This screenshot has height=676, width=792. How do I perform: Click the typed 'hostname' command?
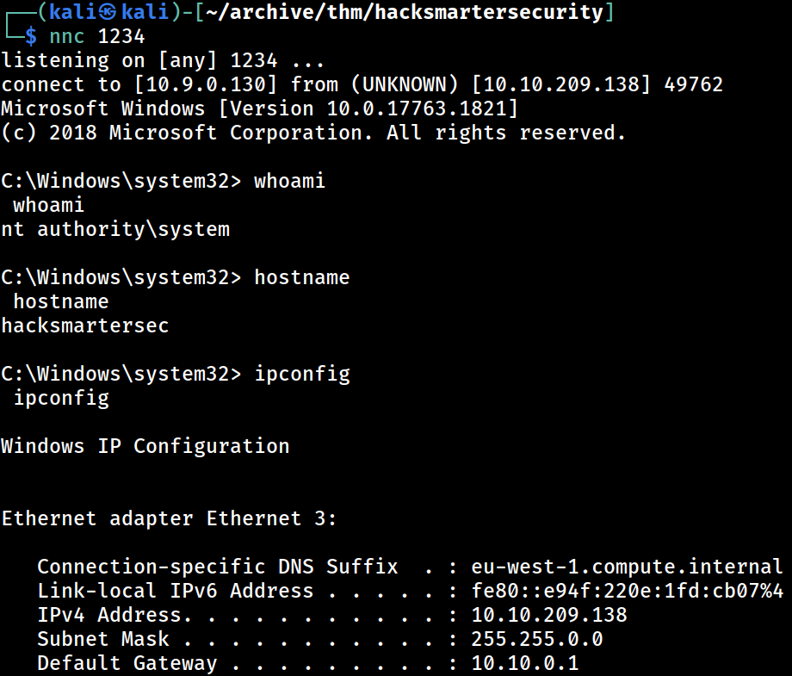click(302, 277)
